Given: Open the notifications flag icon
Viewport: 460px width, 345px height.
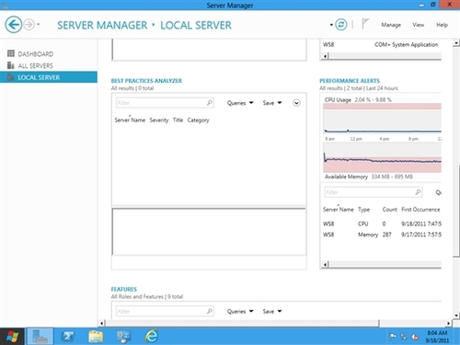Looking at the screenshot, I should pyautogui.click(x=365, y=24).
